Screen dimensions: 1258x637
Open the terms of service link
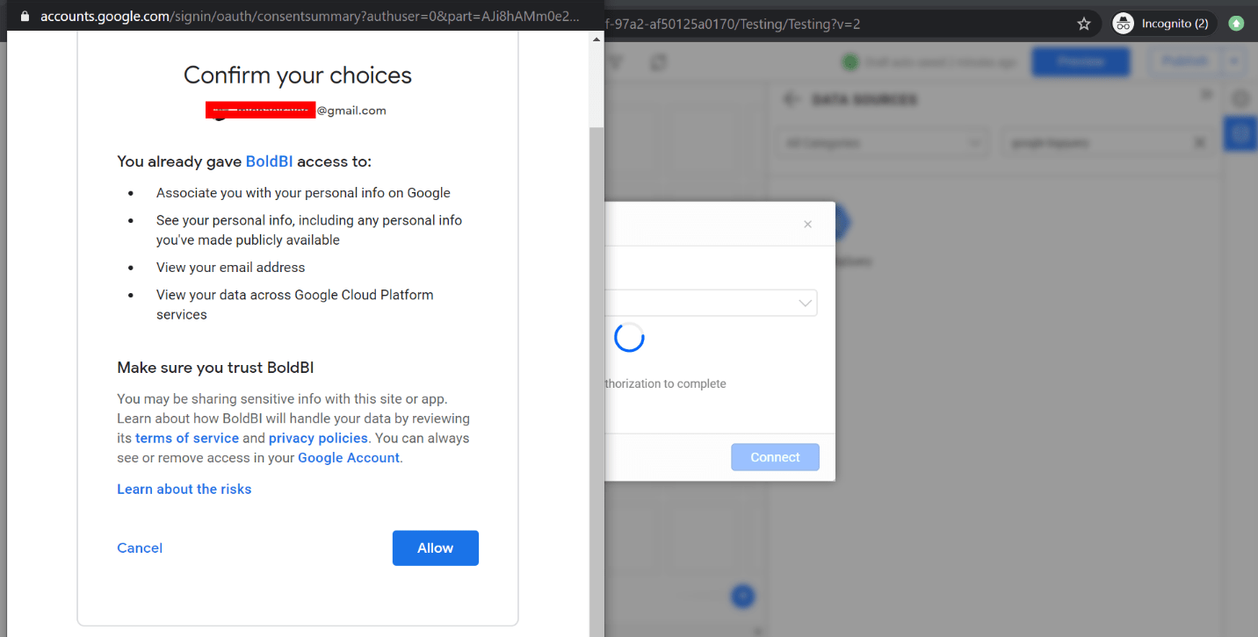(186, 438)
